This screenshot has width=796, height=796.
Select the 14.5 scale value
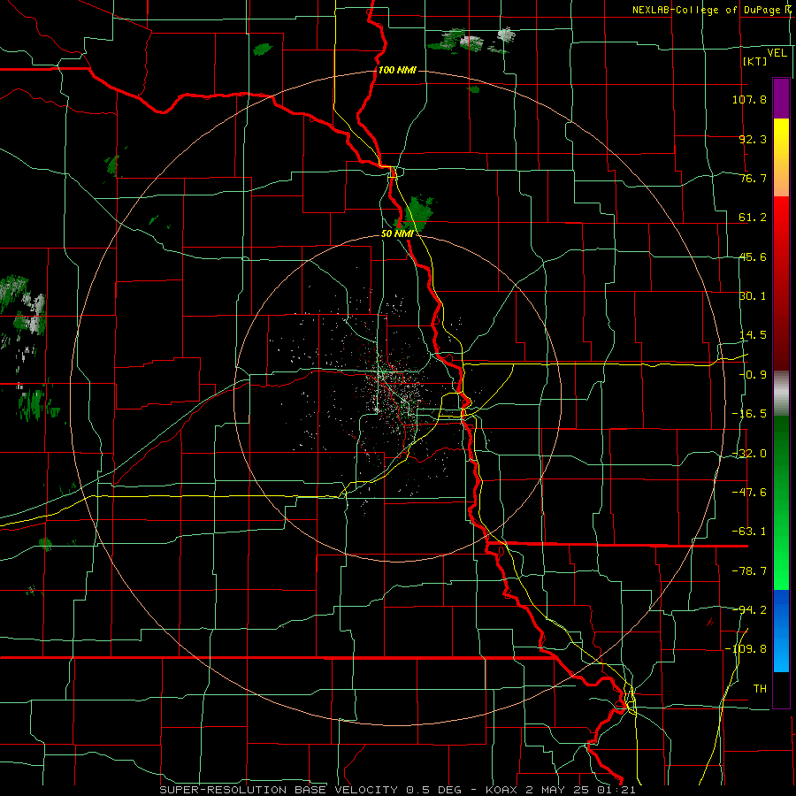(x=753, y=335)
